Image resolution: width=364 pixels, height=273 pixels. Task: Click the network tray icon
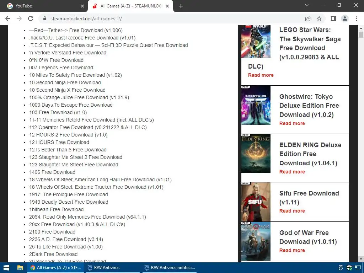tap(358, 268)
